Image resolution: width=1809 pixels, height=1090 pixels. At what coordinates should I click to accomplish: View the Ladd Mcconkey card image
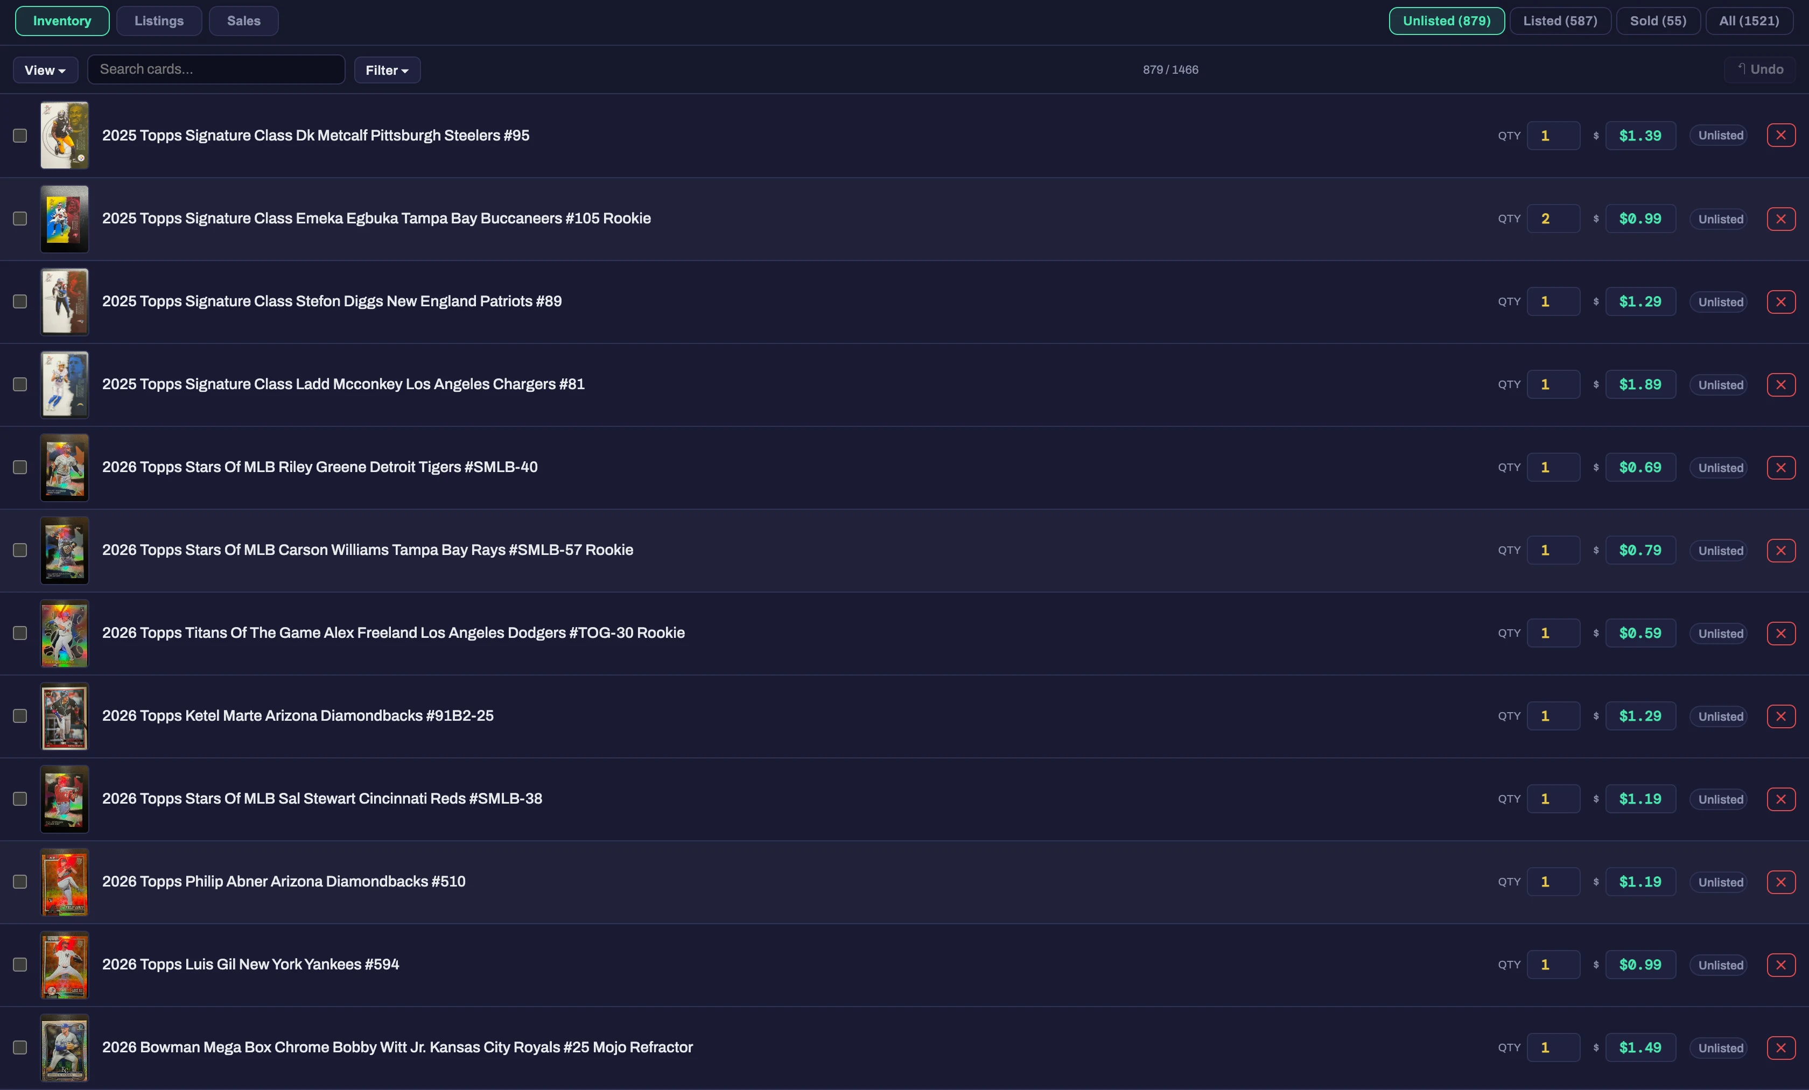[x=65, y=385]
